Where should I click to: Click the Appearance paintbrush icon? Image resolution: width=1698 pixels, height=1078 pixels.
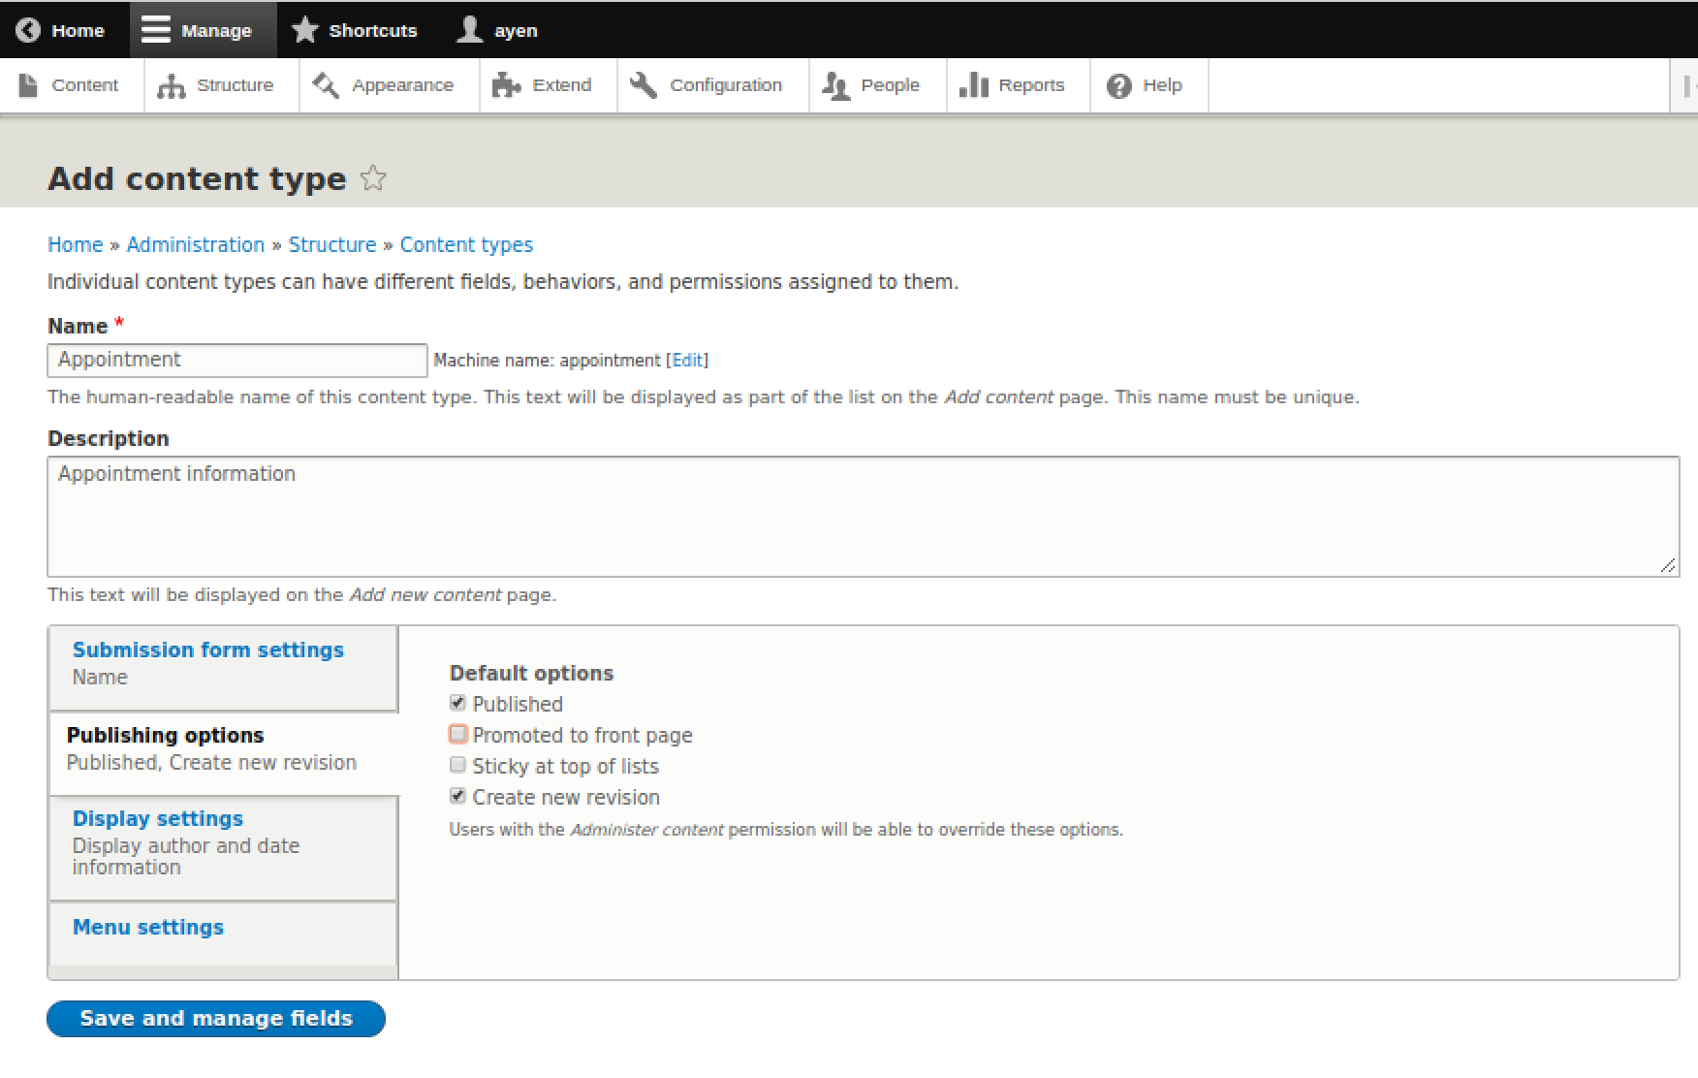pos(326,85)
